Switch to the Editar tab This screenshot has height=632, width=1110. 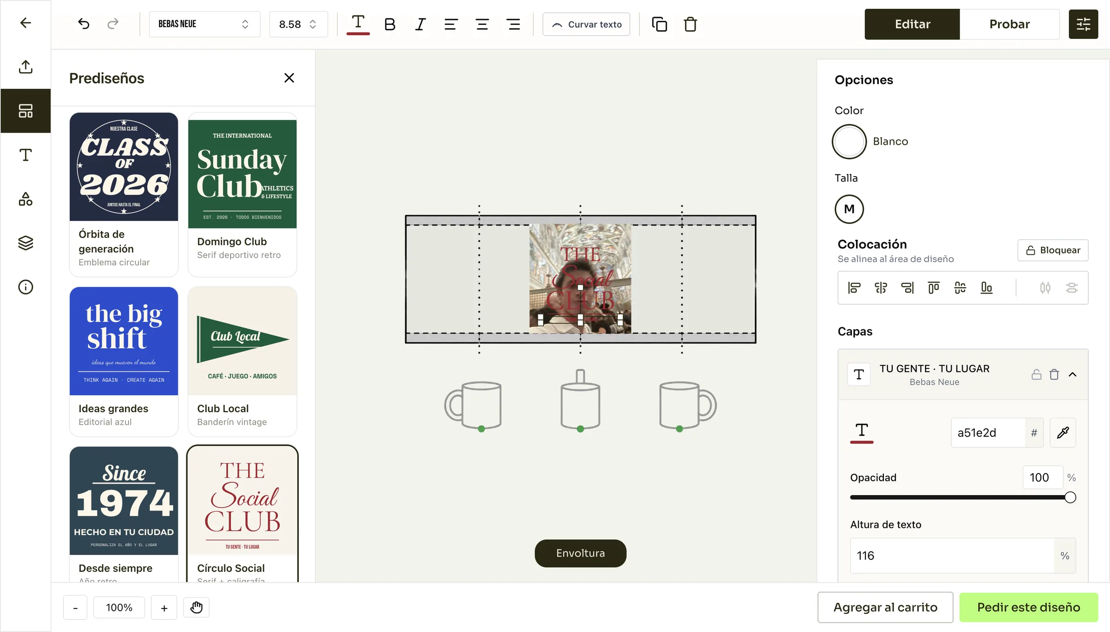click(912, 24)
